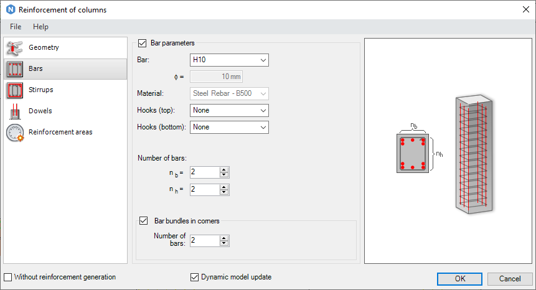Viewport: 536px width, 290px height.
Task: Open the Reinforcement areas icon
Action: click(15, 133)
